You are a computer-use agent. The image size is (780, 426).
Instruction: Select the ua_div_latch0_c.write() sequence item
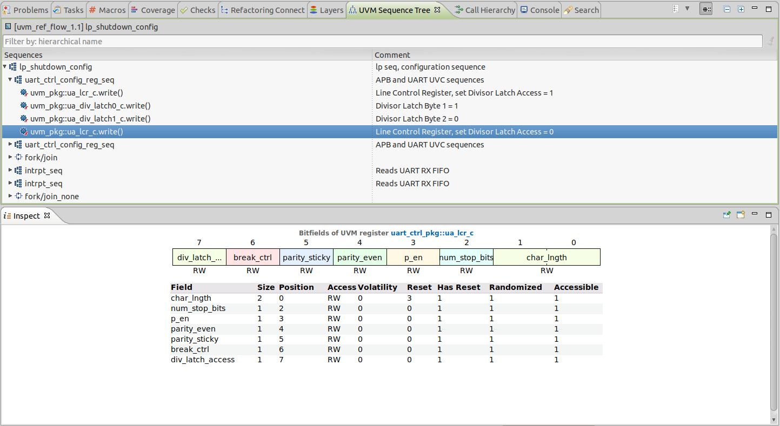90,106
